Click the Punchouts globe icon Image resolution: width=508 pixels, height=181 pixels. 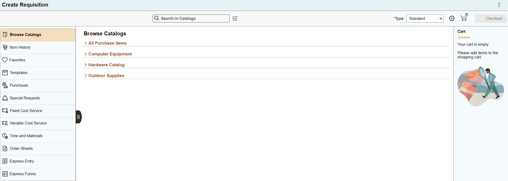point(5,85)
